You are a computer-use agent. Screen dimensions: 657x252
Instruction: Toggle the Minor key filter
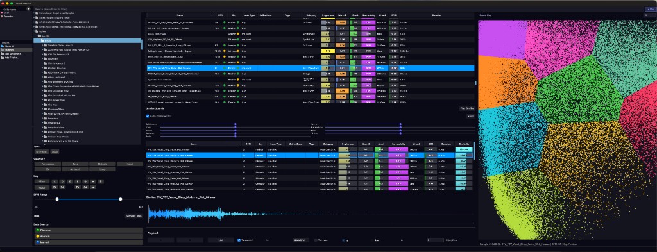(x=42, y=181)
